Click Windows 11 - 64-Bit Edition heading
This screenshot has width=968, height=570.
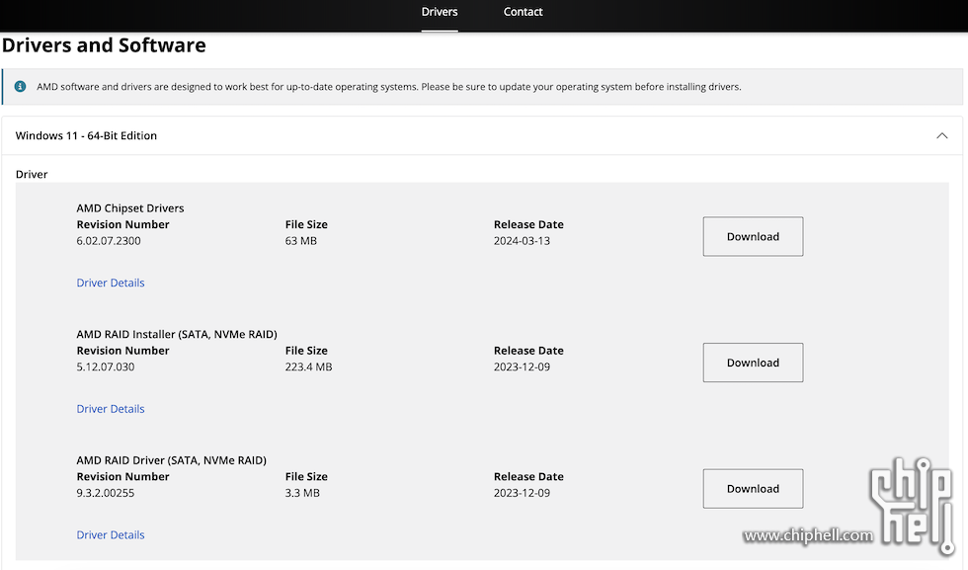click(86, 136)
